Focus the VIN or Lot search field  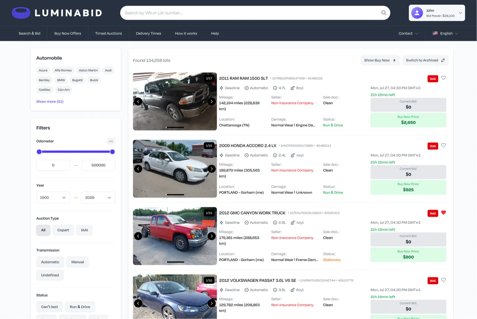(255, 13)
